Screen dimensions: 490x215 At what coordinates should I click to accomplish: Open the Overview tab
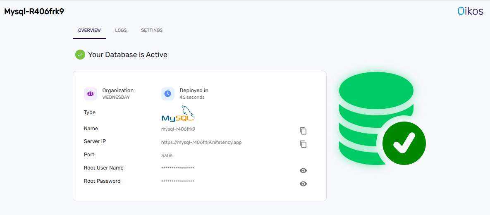click(x=89, y=30)
